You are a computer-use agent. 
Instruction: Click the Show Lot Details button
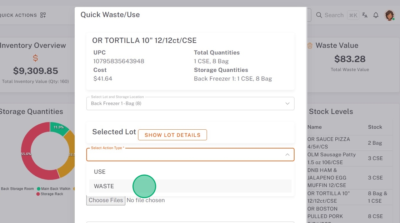[x=172, y=135]
